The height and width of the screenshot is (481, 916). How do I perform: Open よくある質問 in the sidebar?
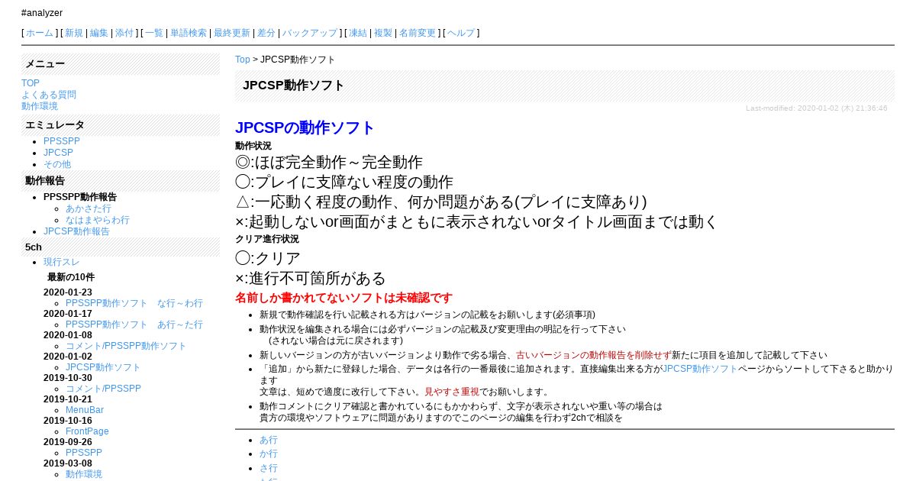coord(49,95)
